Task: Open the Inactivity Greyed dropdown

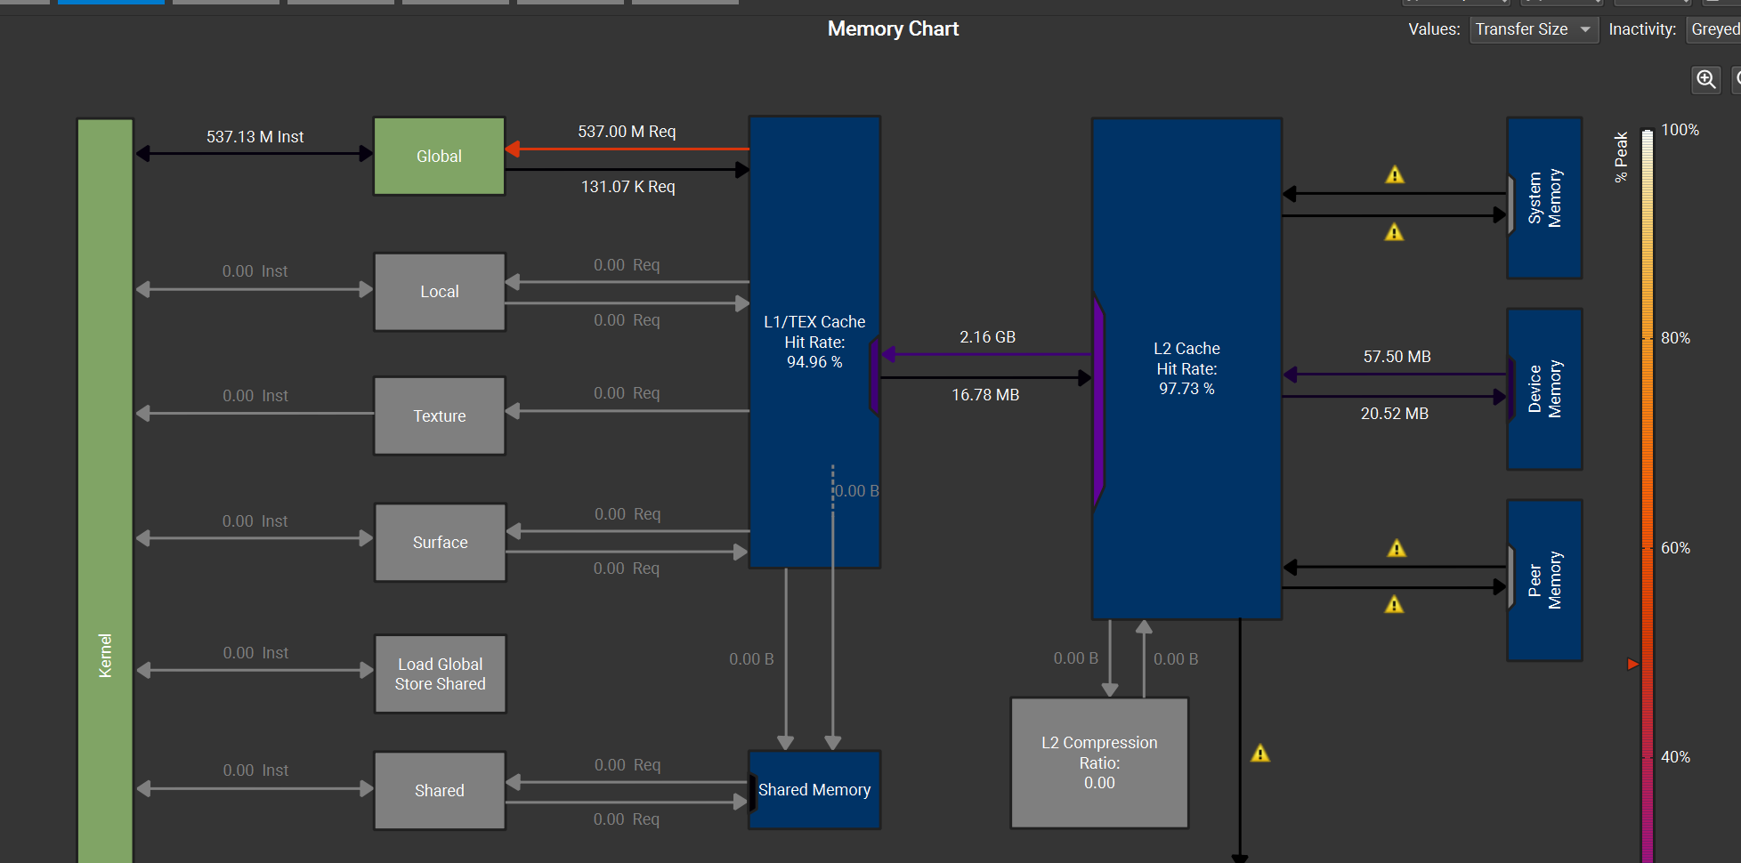Action: click(x=1713, y=29)
